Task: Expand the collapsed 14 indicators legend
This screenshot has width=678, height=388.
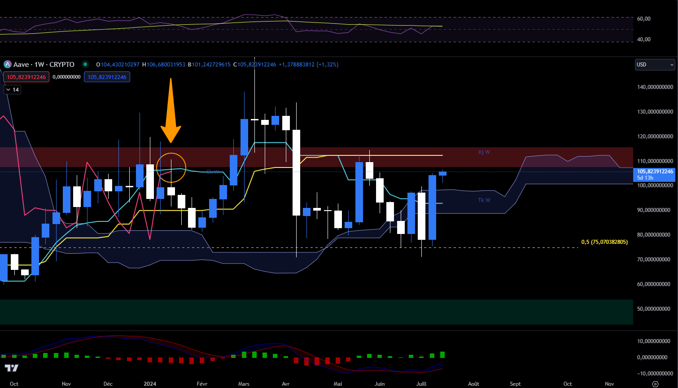Action: point(12,90)
